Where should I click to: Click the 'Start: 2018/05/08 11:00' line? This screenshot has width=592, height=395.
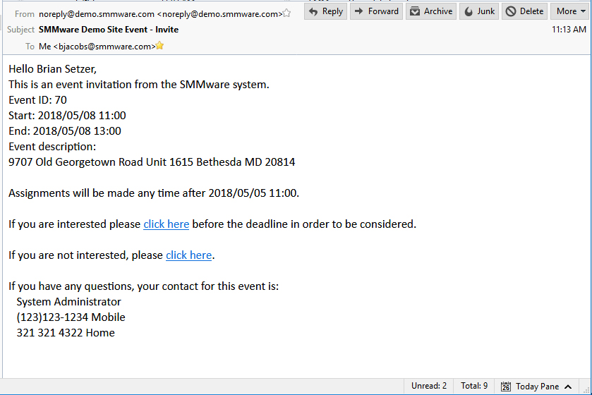pos(67,116)
